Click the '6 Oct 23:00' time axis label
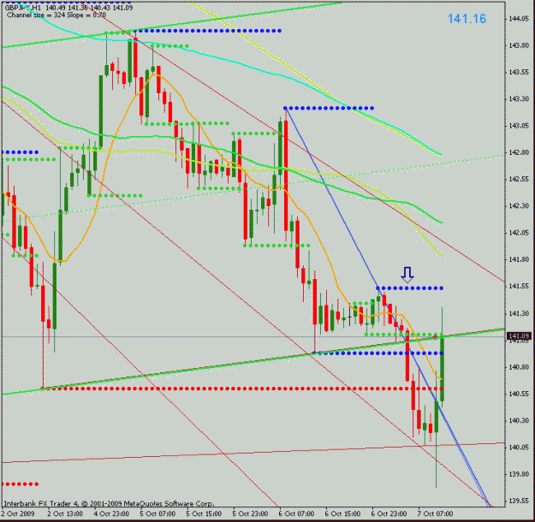This screenshot has width=535, height=522. [389, 513]
